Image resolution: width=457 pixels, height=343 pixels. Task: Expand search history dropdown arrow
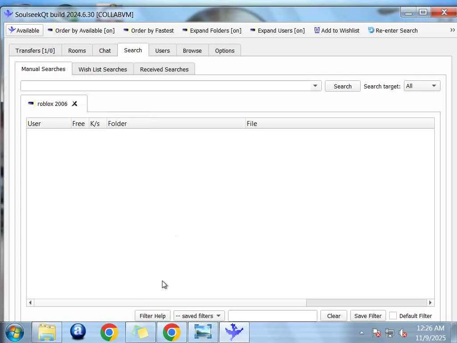click(x=315, y=86)
